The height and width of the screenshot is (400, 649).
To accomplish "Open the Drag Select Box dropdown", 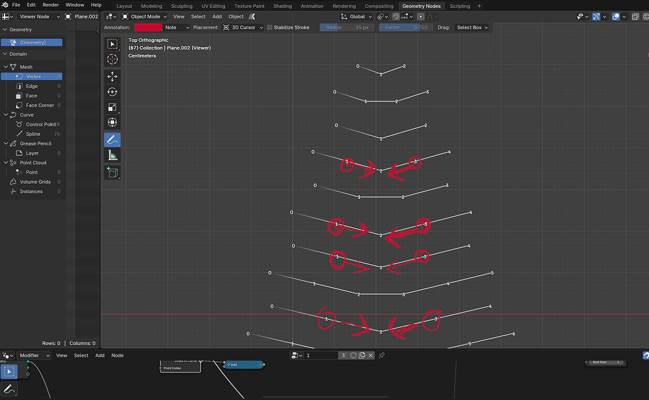I will point(472,28).
